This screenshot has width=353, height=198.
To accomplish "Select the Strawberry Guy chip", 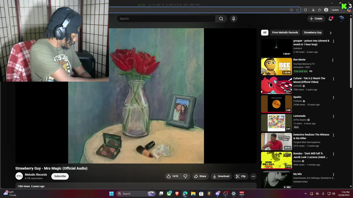I will [x=313, y=32].
